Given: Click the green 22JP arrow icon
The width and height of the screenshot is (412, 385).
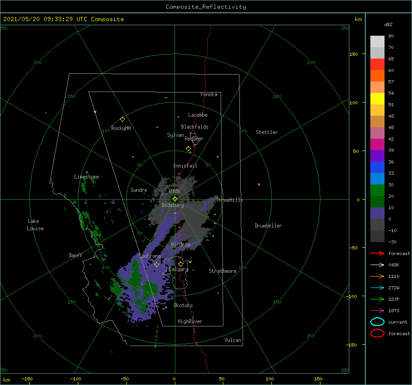Looking at the screenshot, I should (x=377, y=299).
